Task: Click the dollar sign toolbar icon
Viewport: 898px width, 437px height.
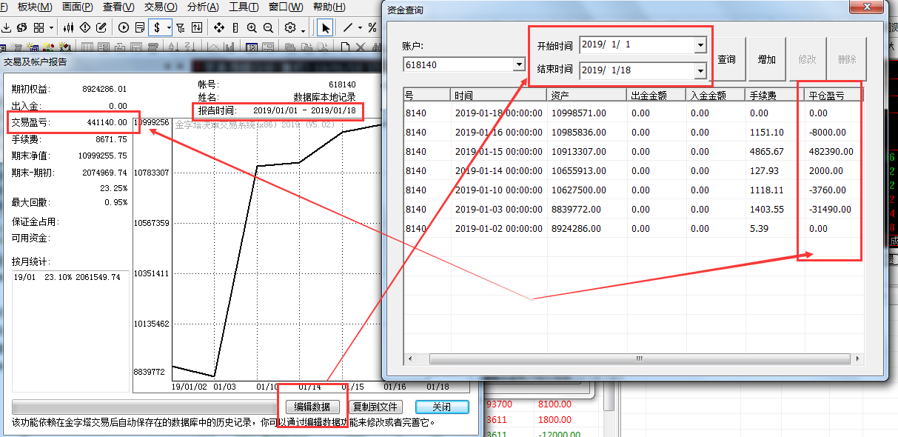Action: 157,28
